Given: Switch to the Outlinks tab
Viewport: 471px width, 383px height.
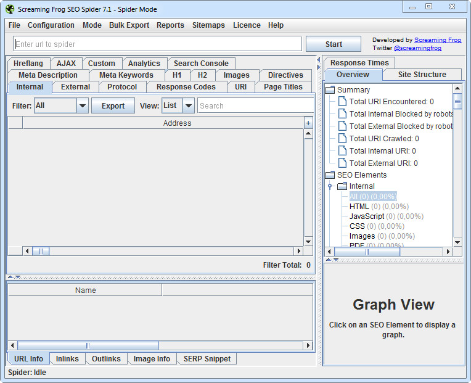Looking at the screenshot, I should 106,359.
